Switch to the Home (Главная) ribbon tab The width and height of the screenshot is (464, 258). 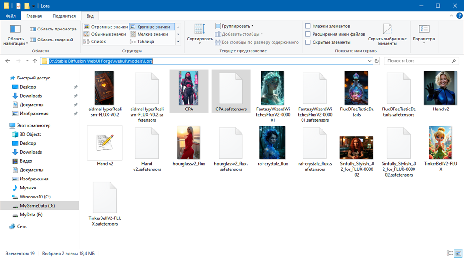coord(34,16)
